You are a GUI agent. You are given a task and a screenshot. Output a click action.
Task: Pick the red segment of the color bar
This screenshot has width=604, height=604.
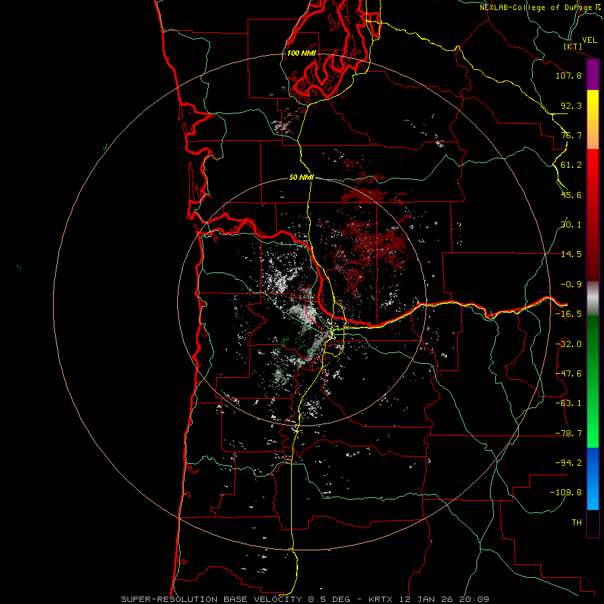[593, 215]
